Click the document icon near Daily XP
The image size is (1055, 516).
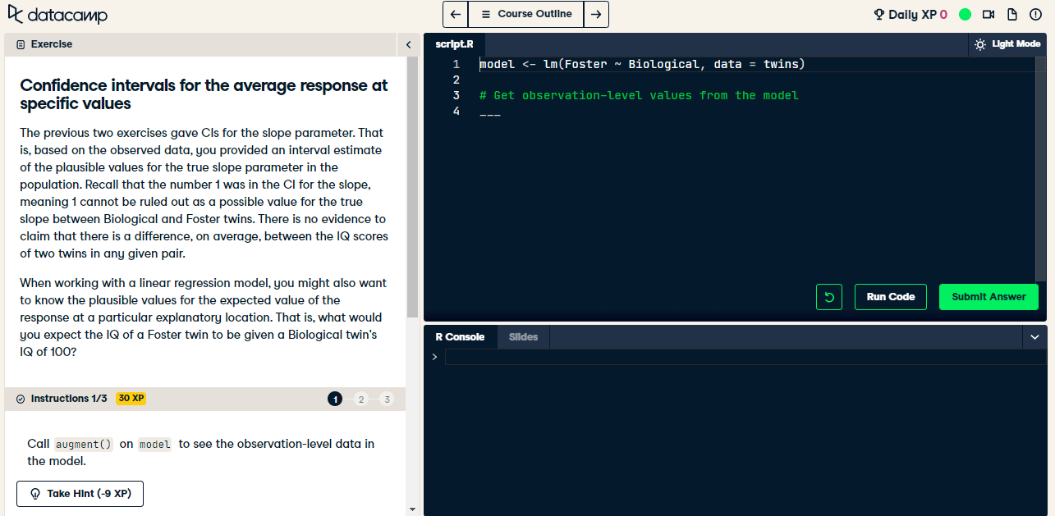pos(1012,14)
